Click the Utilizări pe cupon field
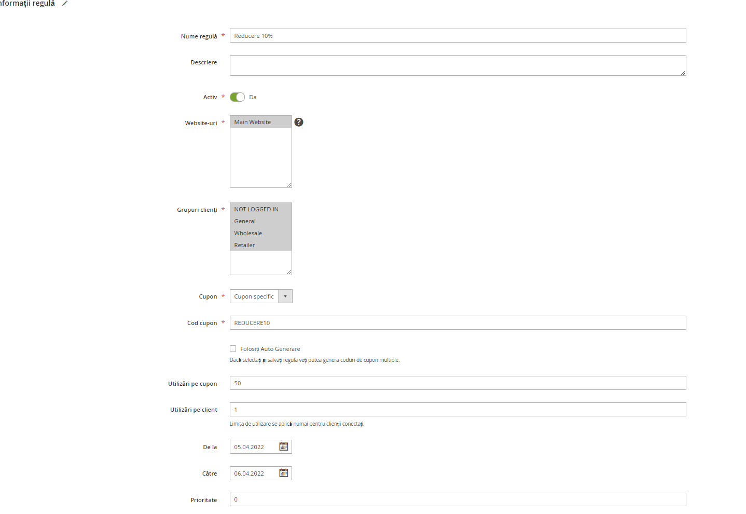This screenshot has width=746, height=514. [x=458, y=383]
